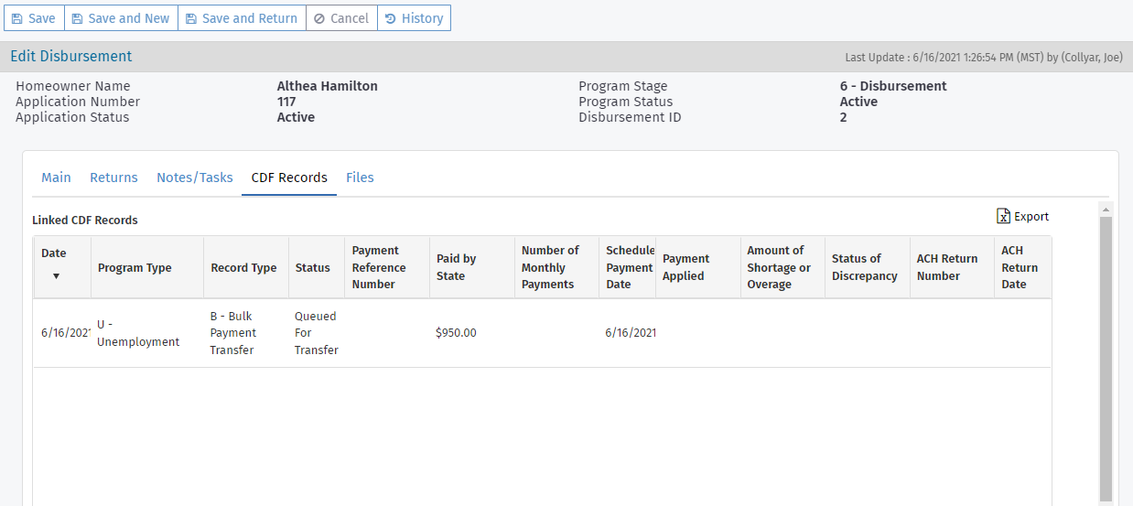
Task: Sort by Payment Reference Number column
Action: click(x=387, y=267)
